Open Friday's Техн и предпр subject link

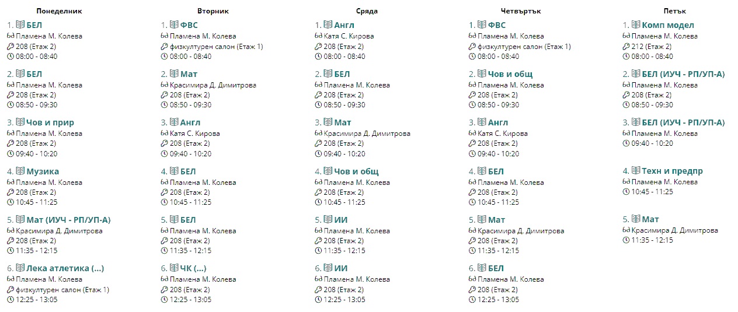pyautogui.click(x=672, y=171)
